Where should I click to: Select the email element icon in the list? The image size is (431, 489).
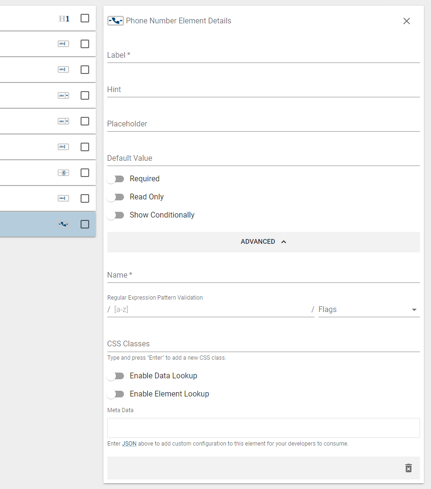[63, 173]
